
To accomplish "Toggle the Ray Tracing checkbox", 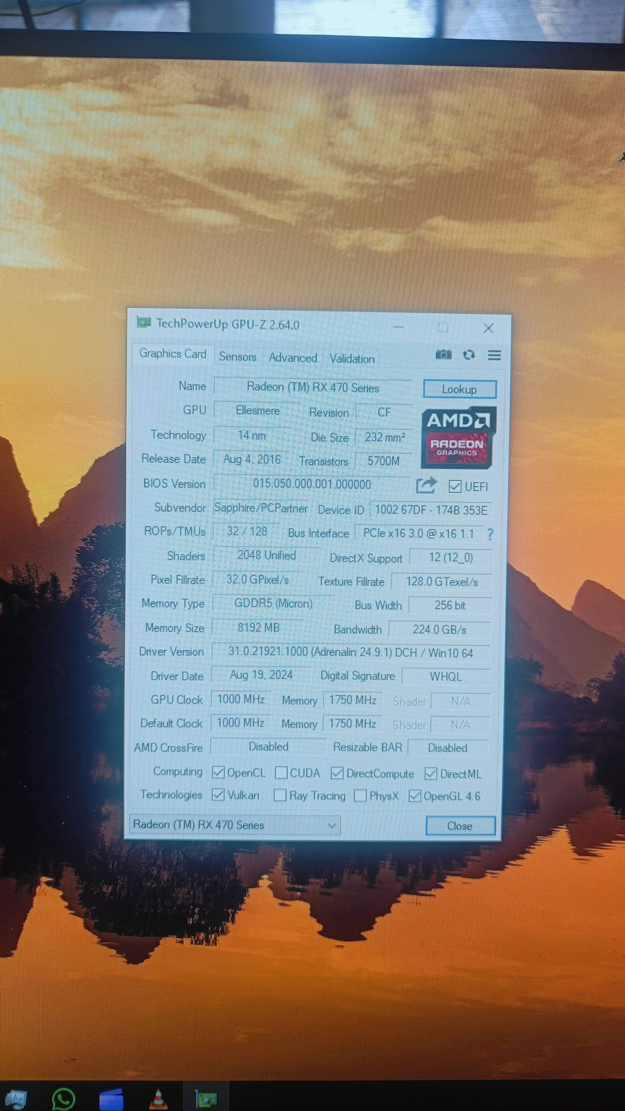I will pos(280,795).
